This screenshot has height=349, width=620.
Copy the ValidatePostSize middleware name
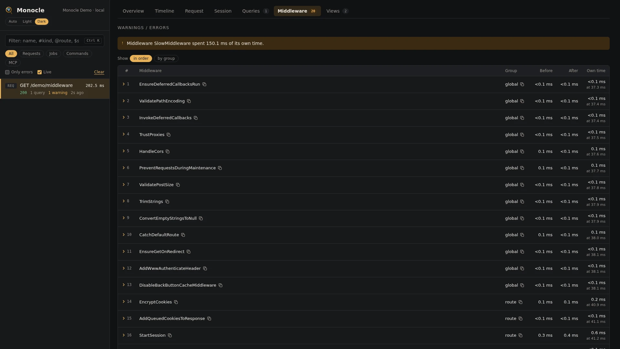(178, 185)
